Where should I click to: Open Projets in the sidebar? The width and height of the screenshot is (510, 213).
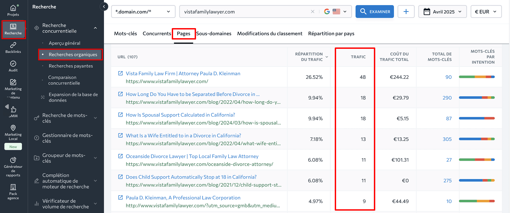pyautogui.click(x=13, y=11)
